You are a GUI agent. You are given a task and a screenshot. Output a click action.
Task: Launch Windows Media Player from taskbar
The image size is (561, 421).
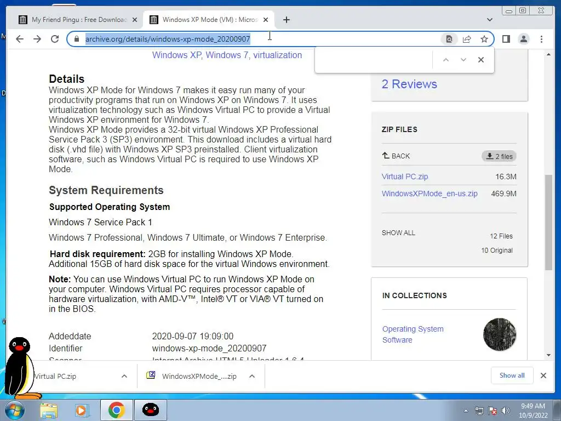[x=82, y=410]
